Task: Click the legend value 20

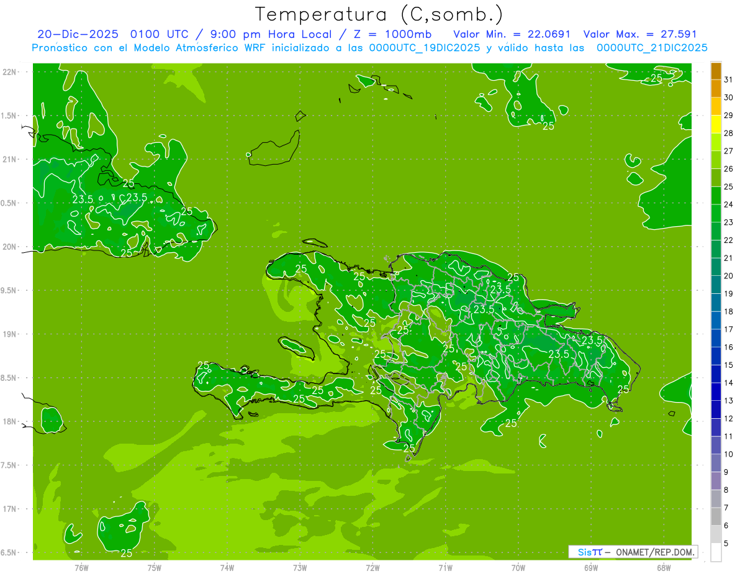Action: coord(729,276)
